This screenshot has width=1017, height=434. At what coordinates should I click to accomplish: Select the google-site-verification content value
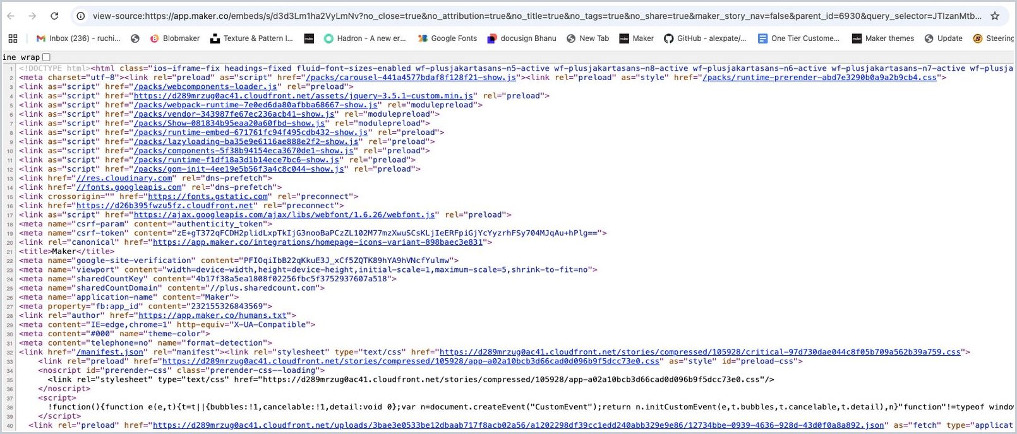346,261
